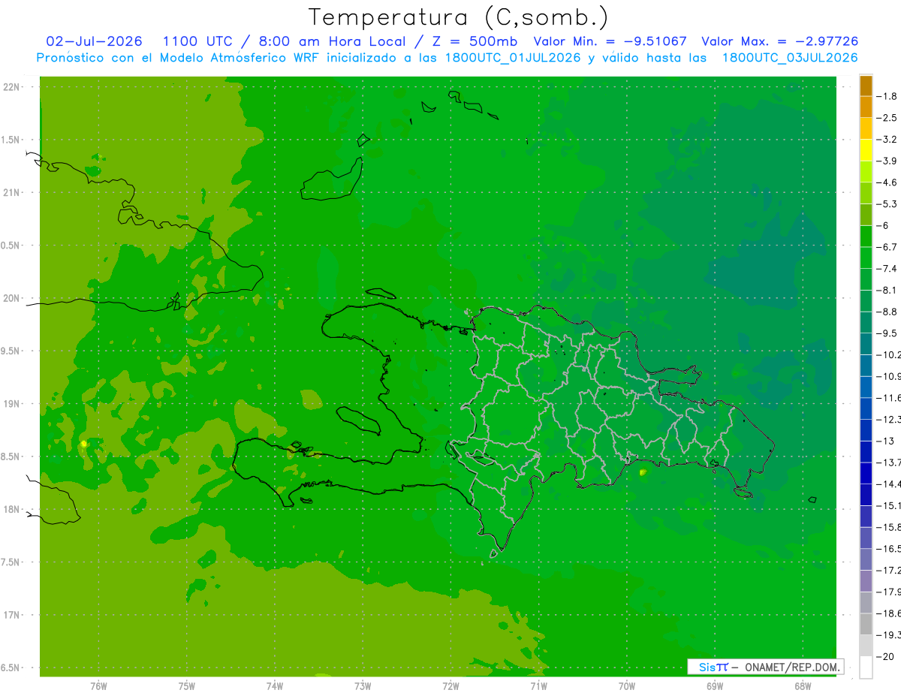Click the "-6.7" colorbar value

pyautogui.click(x=887, y=247)
